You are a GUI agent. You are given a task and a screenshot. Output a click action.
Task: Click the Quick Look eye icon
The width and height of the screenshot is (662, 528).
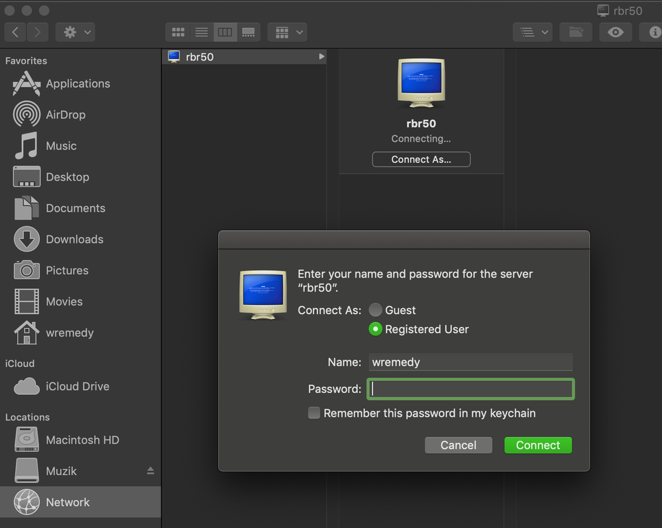click(x=616, y=32)
